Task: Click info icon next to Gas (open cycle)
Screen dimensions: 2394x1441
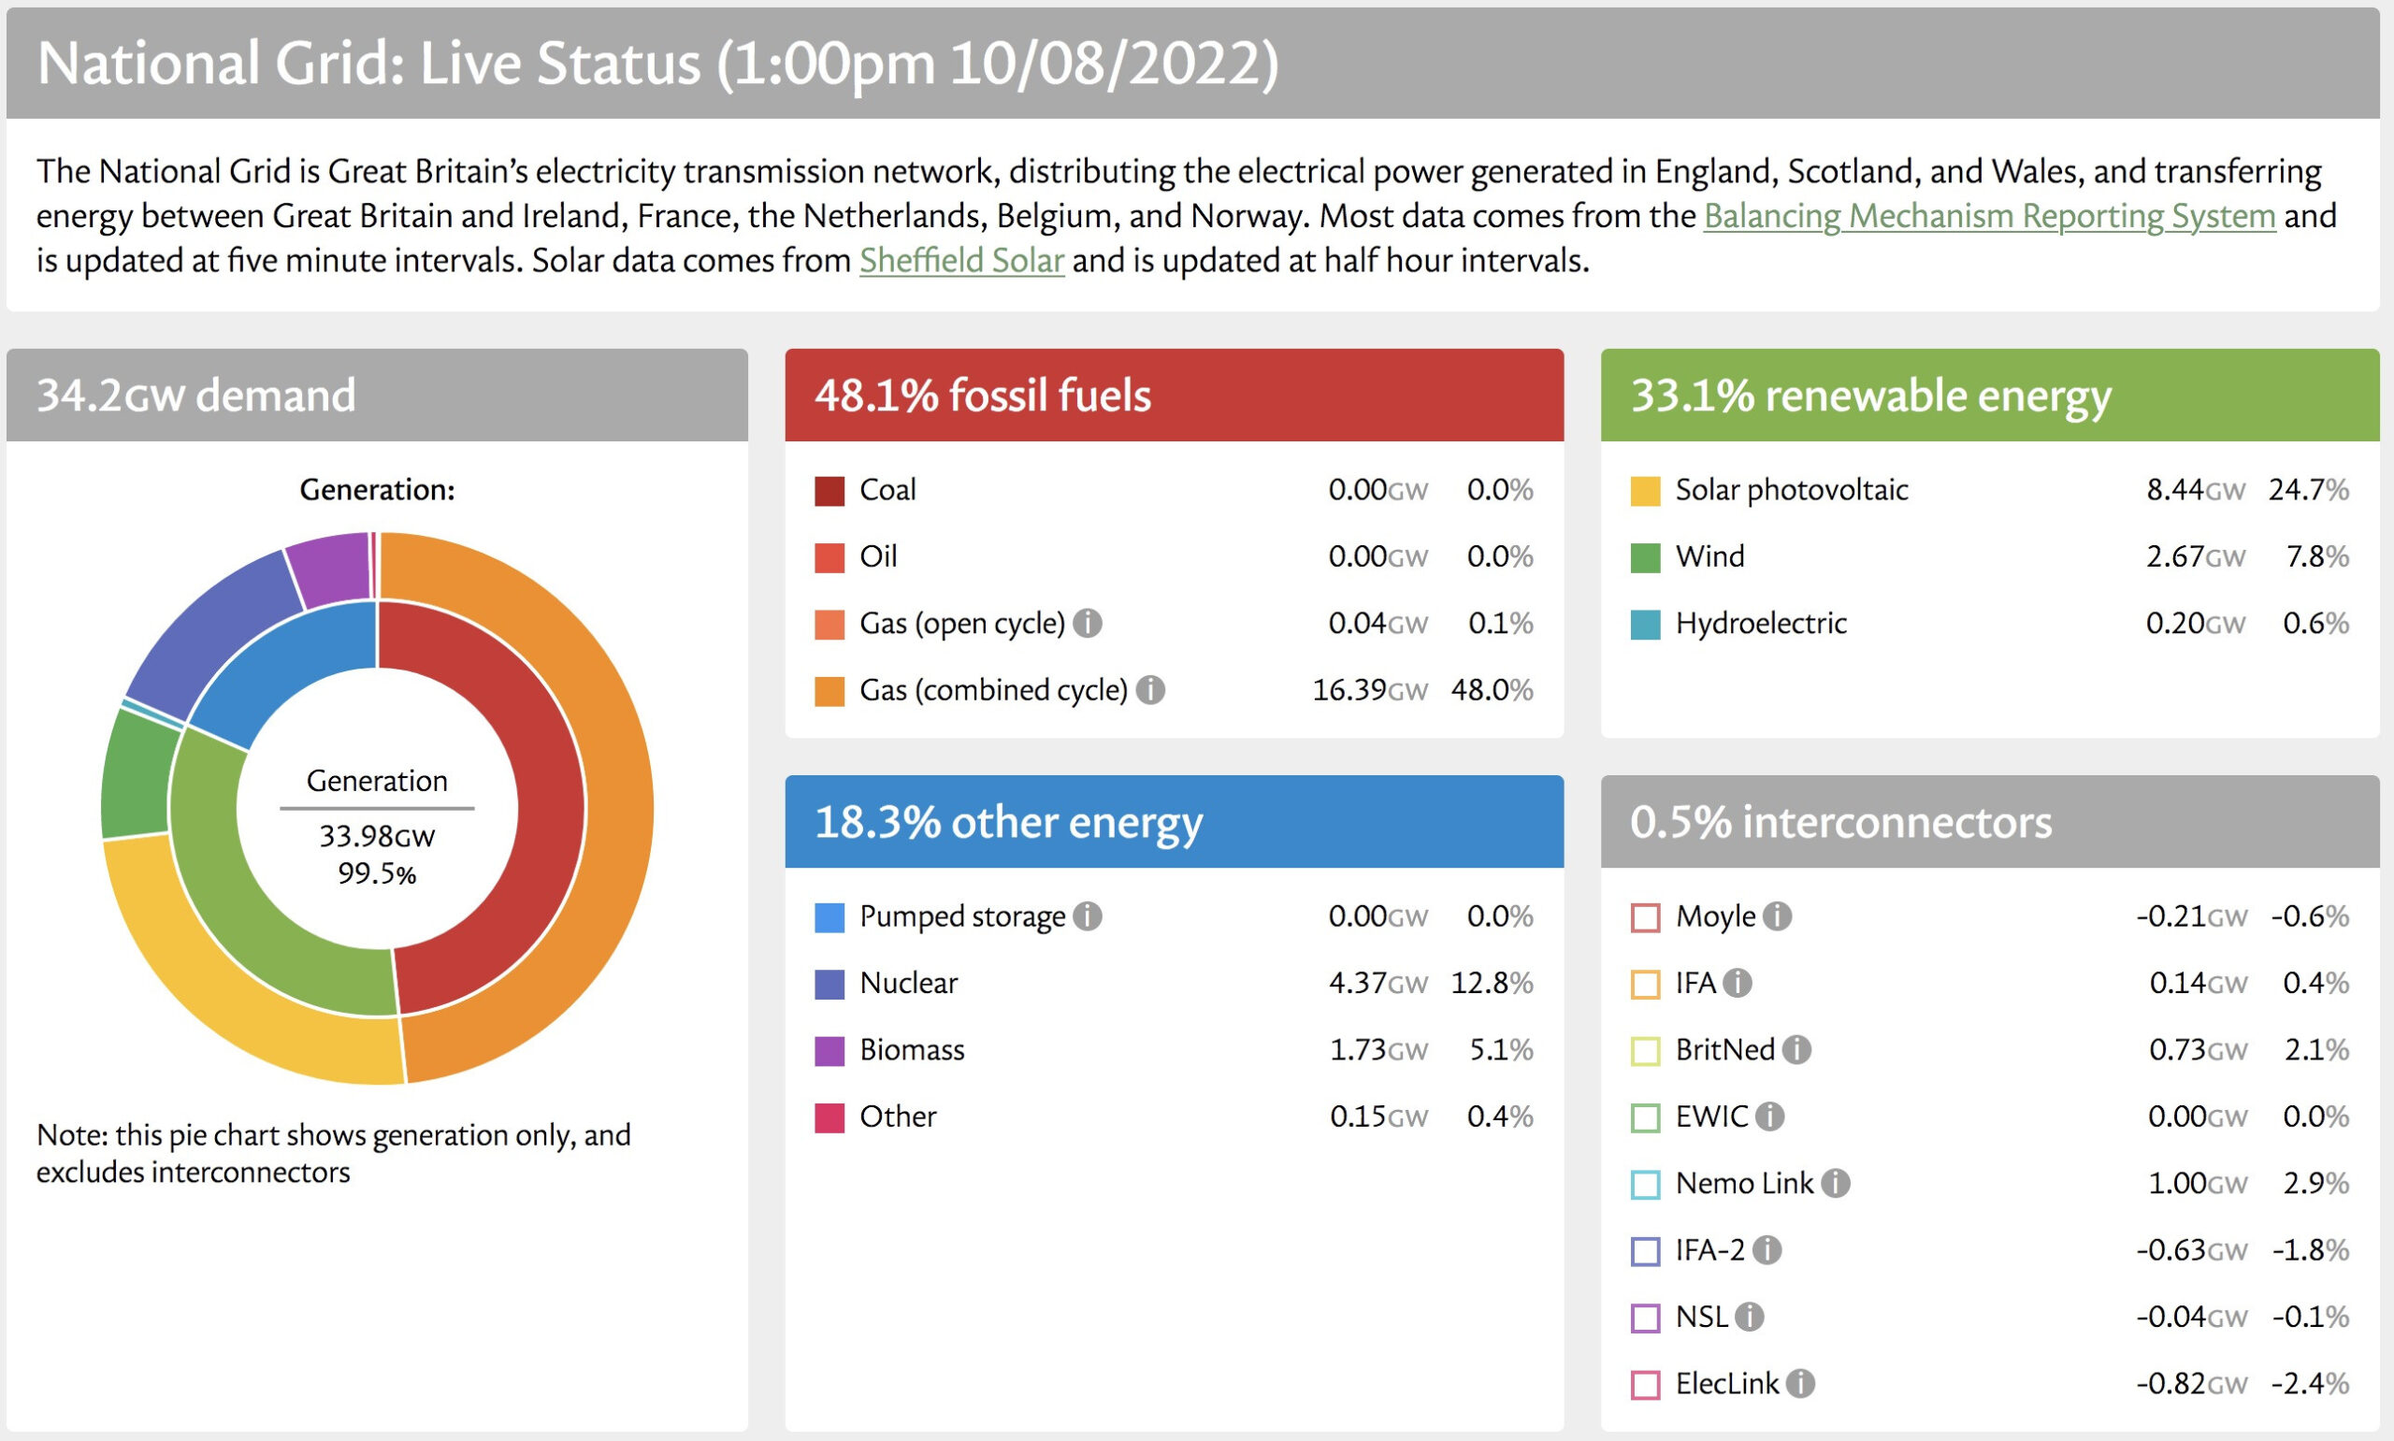Action: pos(1088,623)
